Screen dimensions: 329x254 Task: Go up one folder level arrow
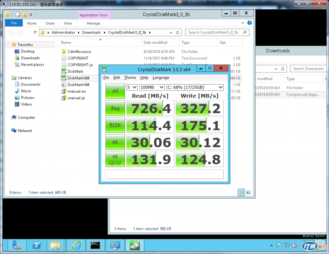(x=35, y=32)
